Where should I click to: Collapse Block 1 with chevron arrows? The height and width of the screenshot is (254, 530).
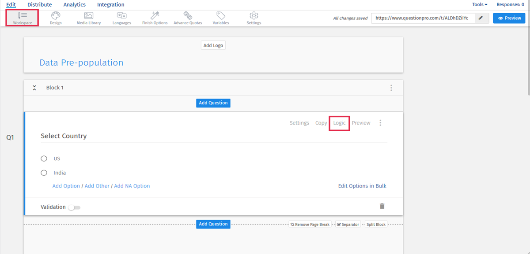click(34, 88)
